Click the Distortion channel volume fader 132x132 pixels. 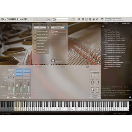tap(17, 86)
